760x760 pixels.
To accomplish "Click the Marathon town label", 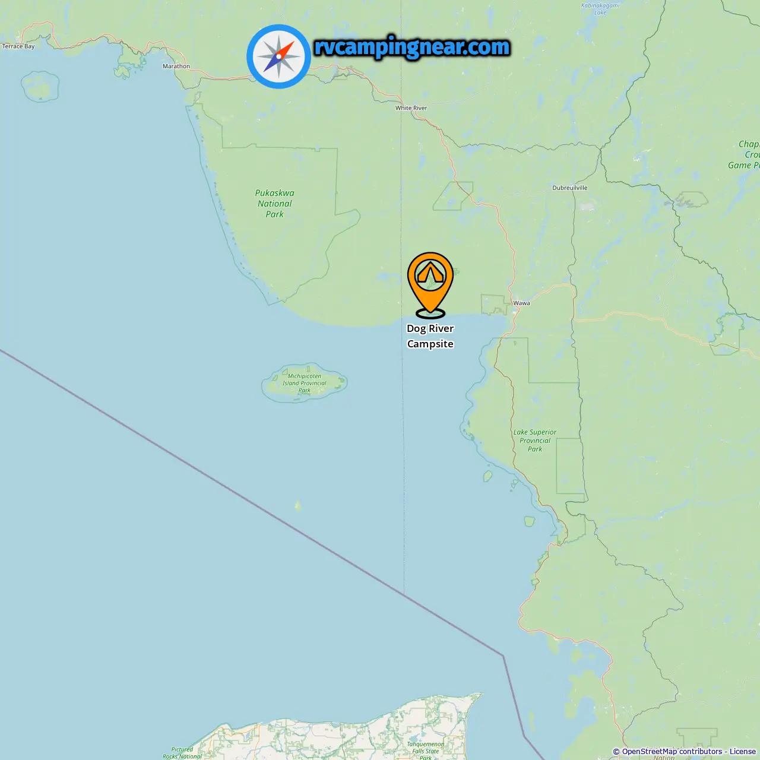I will 176,66.
